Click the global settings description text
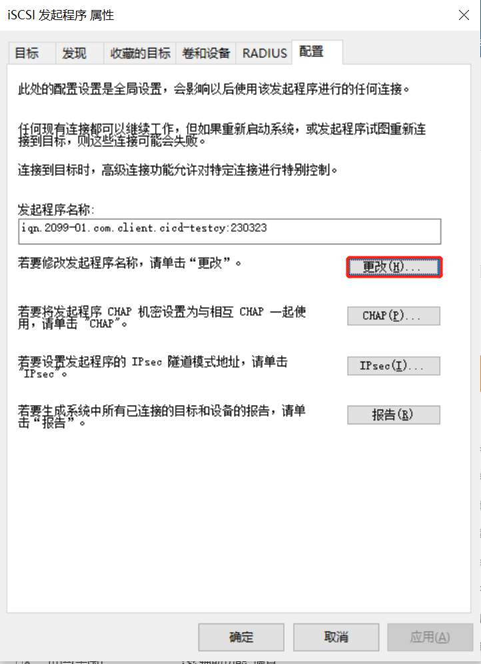This screenshot has width=481, height=664. pos(214,89)
